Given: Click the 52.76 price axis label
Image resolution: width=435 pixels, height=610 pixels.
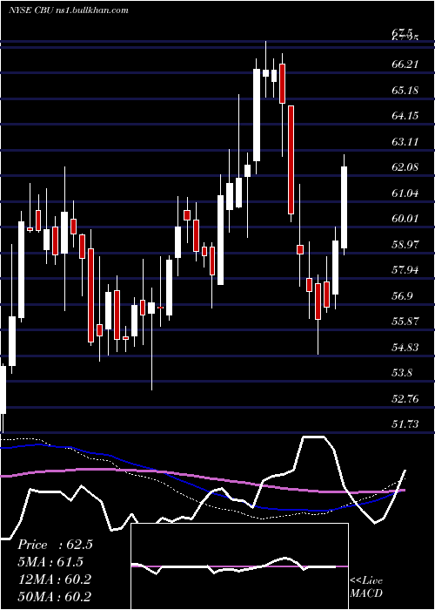Looking at the screenshot, I should click(405, 399).
